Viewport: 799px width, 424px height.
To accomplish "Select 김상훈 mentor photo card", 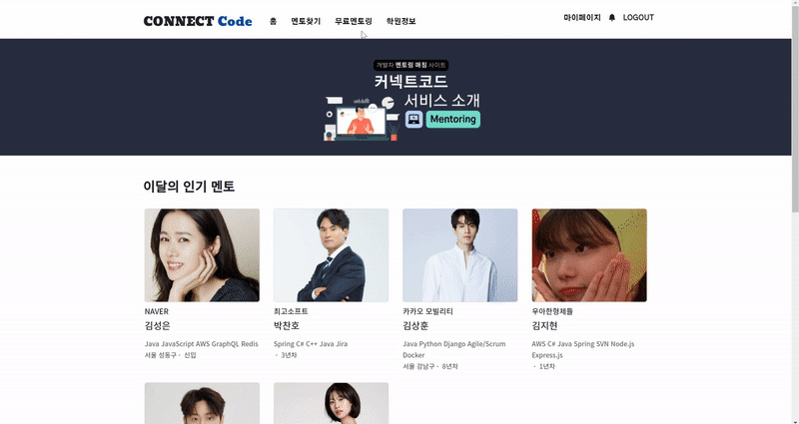I will click(460, 255).
